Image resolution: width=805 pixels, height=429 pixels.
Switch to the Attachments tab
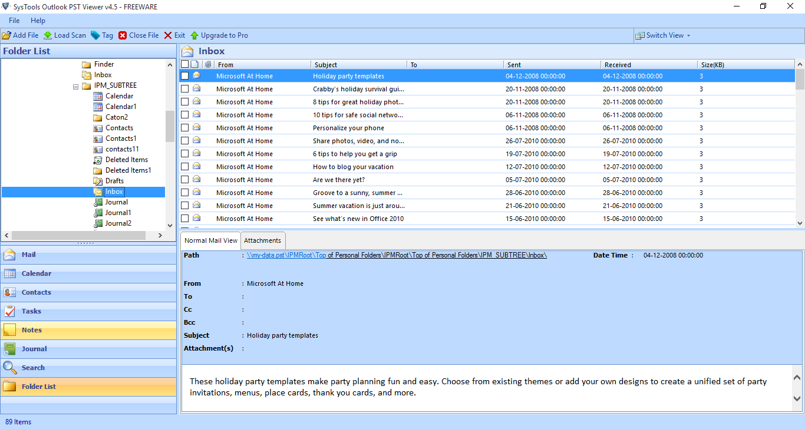(x=263, y=240)
